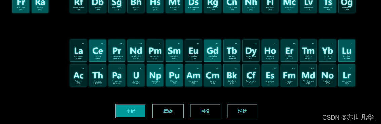Screen dimensions: 381x124
Task: Choose the Eu Europium card
Action: 193,51
